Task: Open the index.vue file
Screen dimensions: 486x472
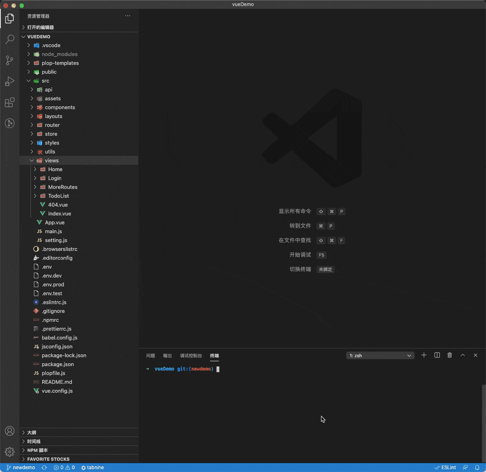Action: pos(79,214)
